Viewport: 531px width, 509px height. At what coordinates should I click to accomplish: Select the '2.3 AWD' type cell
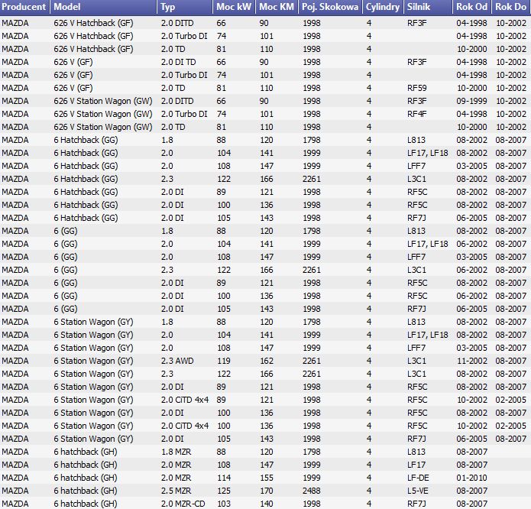(x=177, y=361)
